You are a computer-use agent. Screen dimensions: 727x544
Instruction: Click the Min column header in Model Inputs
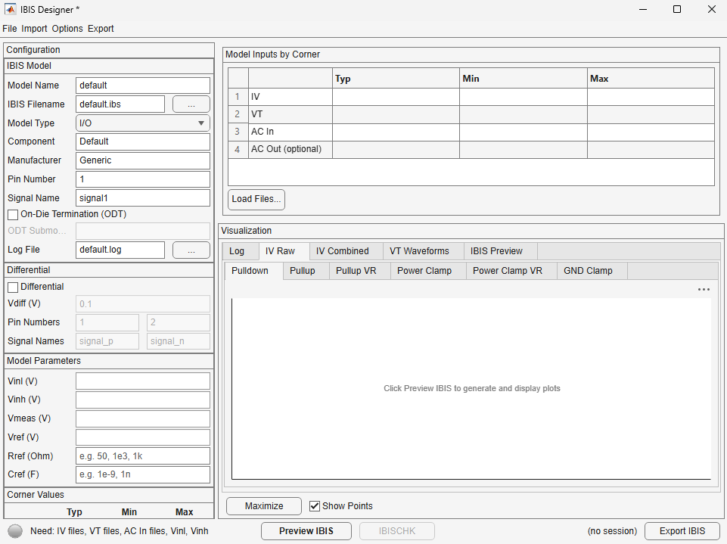coord(524,79)
